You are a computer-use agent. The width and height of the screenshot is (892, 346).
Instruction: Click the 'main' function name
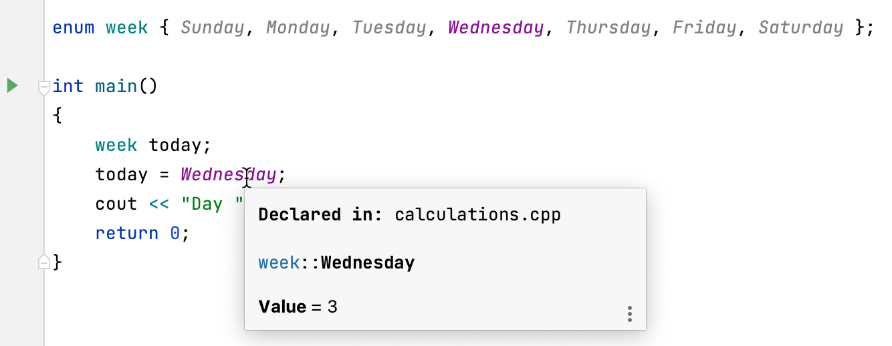pos(116,86)
